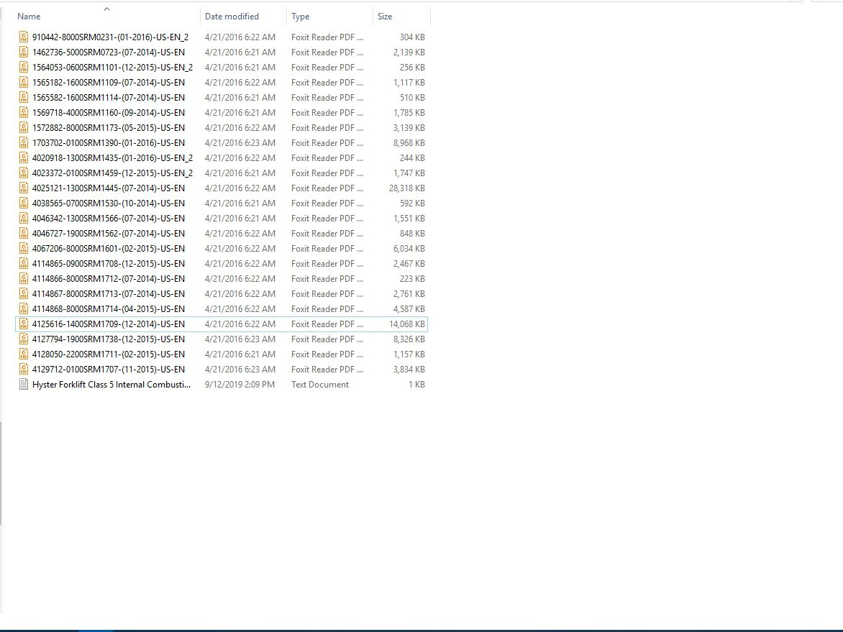Viewport: 843px width, 632px height.
Task: Select file name 1565182-1600SRM1109-(07-2014)-US-EN
Action: 109,82
